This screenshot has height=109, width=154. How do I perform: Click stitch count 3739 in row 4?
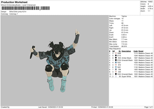[x=119, y=60]
